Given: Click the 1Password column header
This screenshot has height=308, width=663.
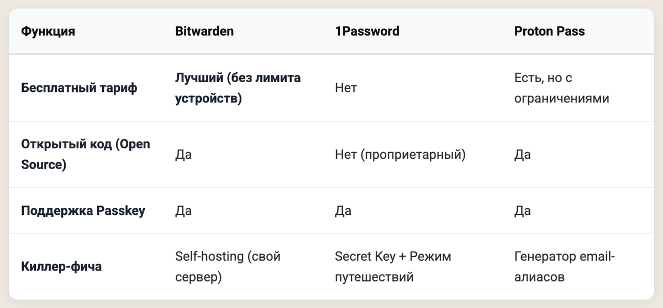Looking at the screenshot, I should (367, 31).
